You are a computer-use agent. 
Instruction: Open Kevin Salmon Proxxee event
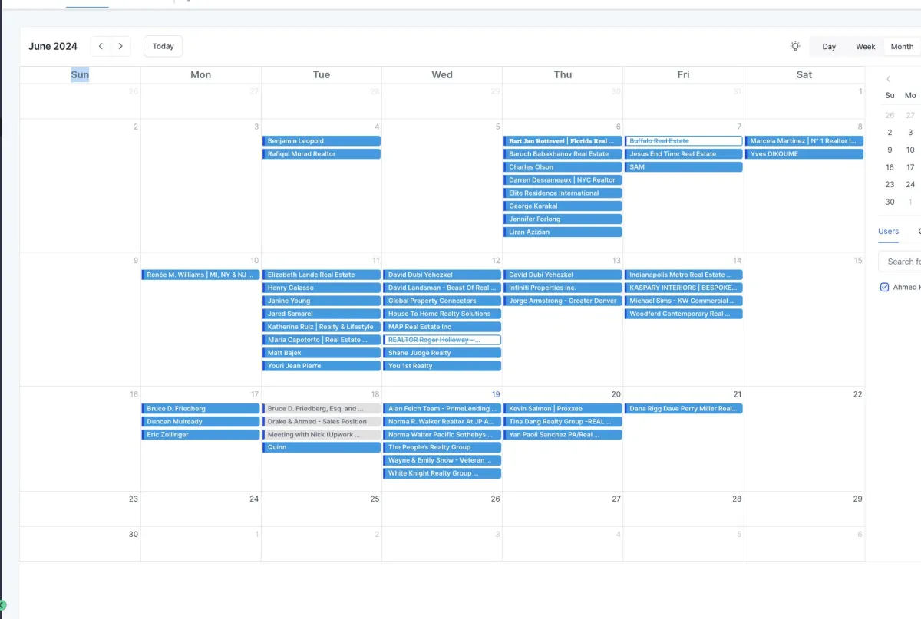563,409
